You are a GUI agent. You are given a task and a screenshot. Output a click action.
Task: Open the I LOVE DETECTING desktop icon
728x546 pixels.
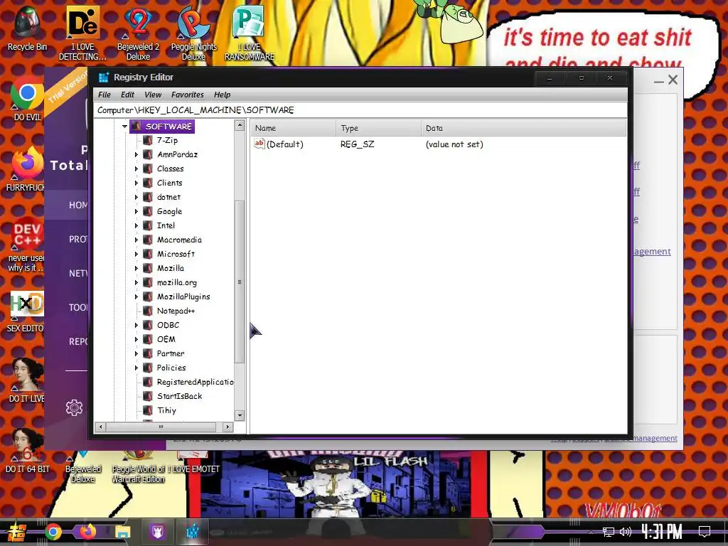82,33
